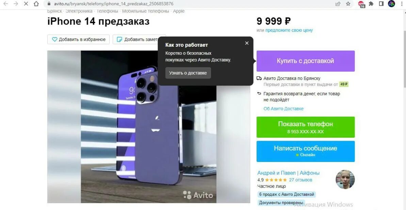The height and width of the screenshot is (210, 406).
Task: Click the address bar URL
Action: 114,4
